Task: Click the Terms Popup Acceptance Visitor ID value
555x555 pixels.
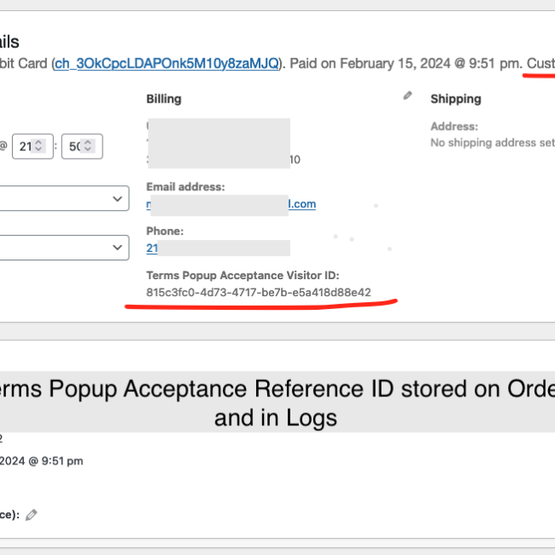Action: [x=259, y=292]
